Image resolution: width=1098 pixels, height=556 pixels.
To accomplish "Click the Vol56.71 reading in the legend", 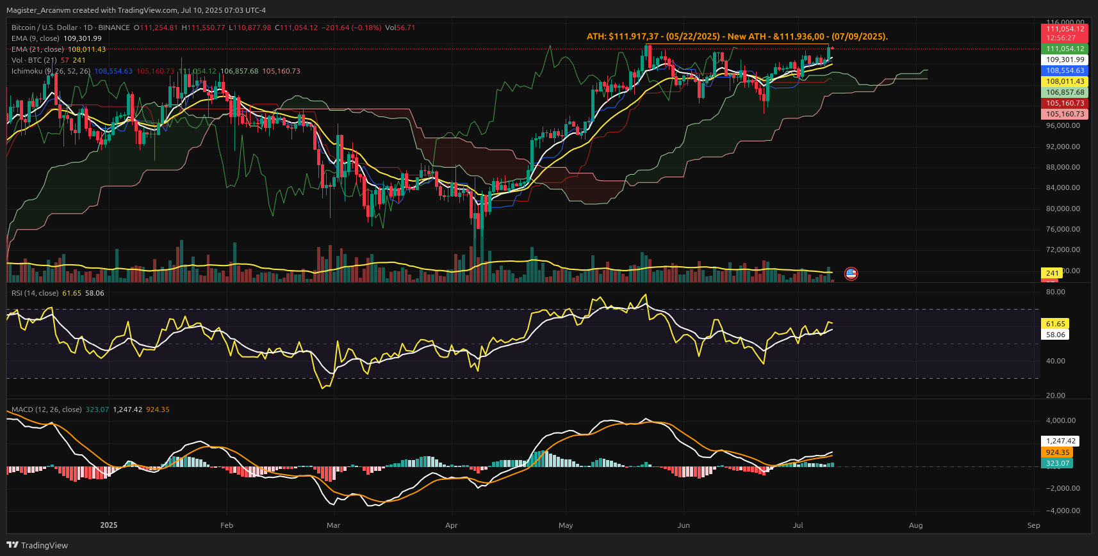I will [x=400, y=28].
